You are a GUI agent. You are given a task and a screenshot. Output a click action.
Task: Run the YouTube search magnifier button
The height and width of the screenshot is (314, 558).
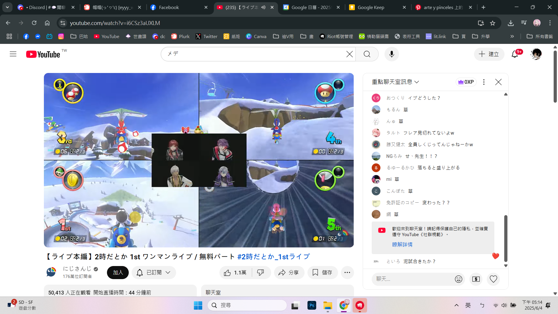(367, 54)
